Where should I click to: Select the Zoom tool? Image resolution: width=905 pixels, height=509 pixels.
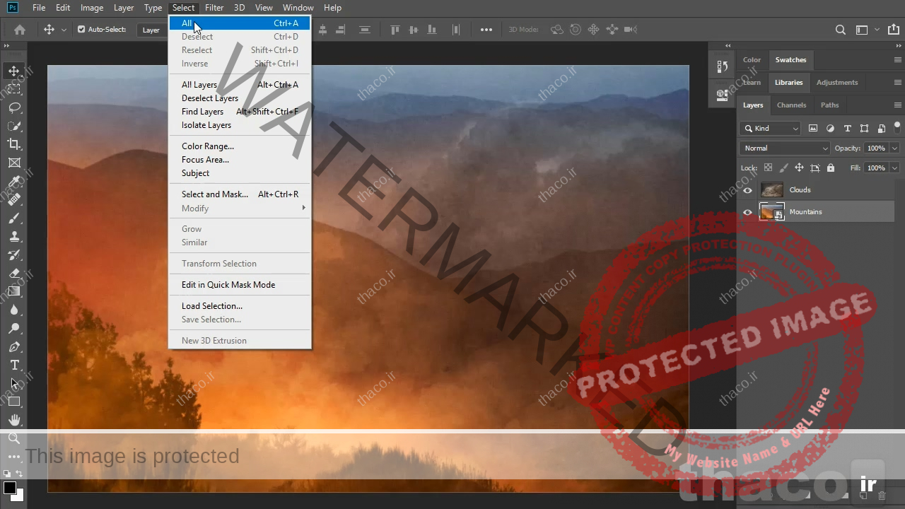pyautogui.click(x=14, y=438)
